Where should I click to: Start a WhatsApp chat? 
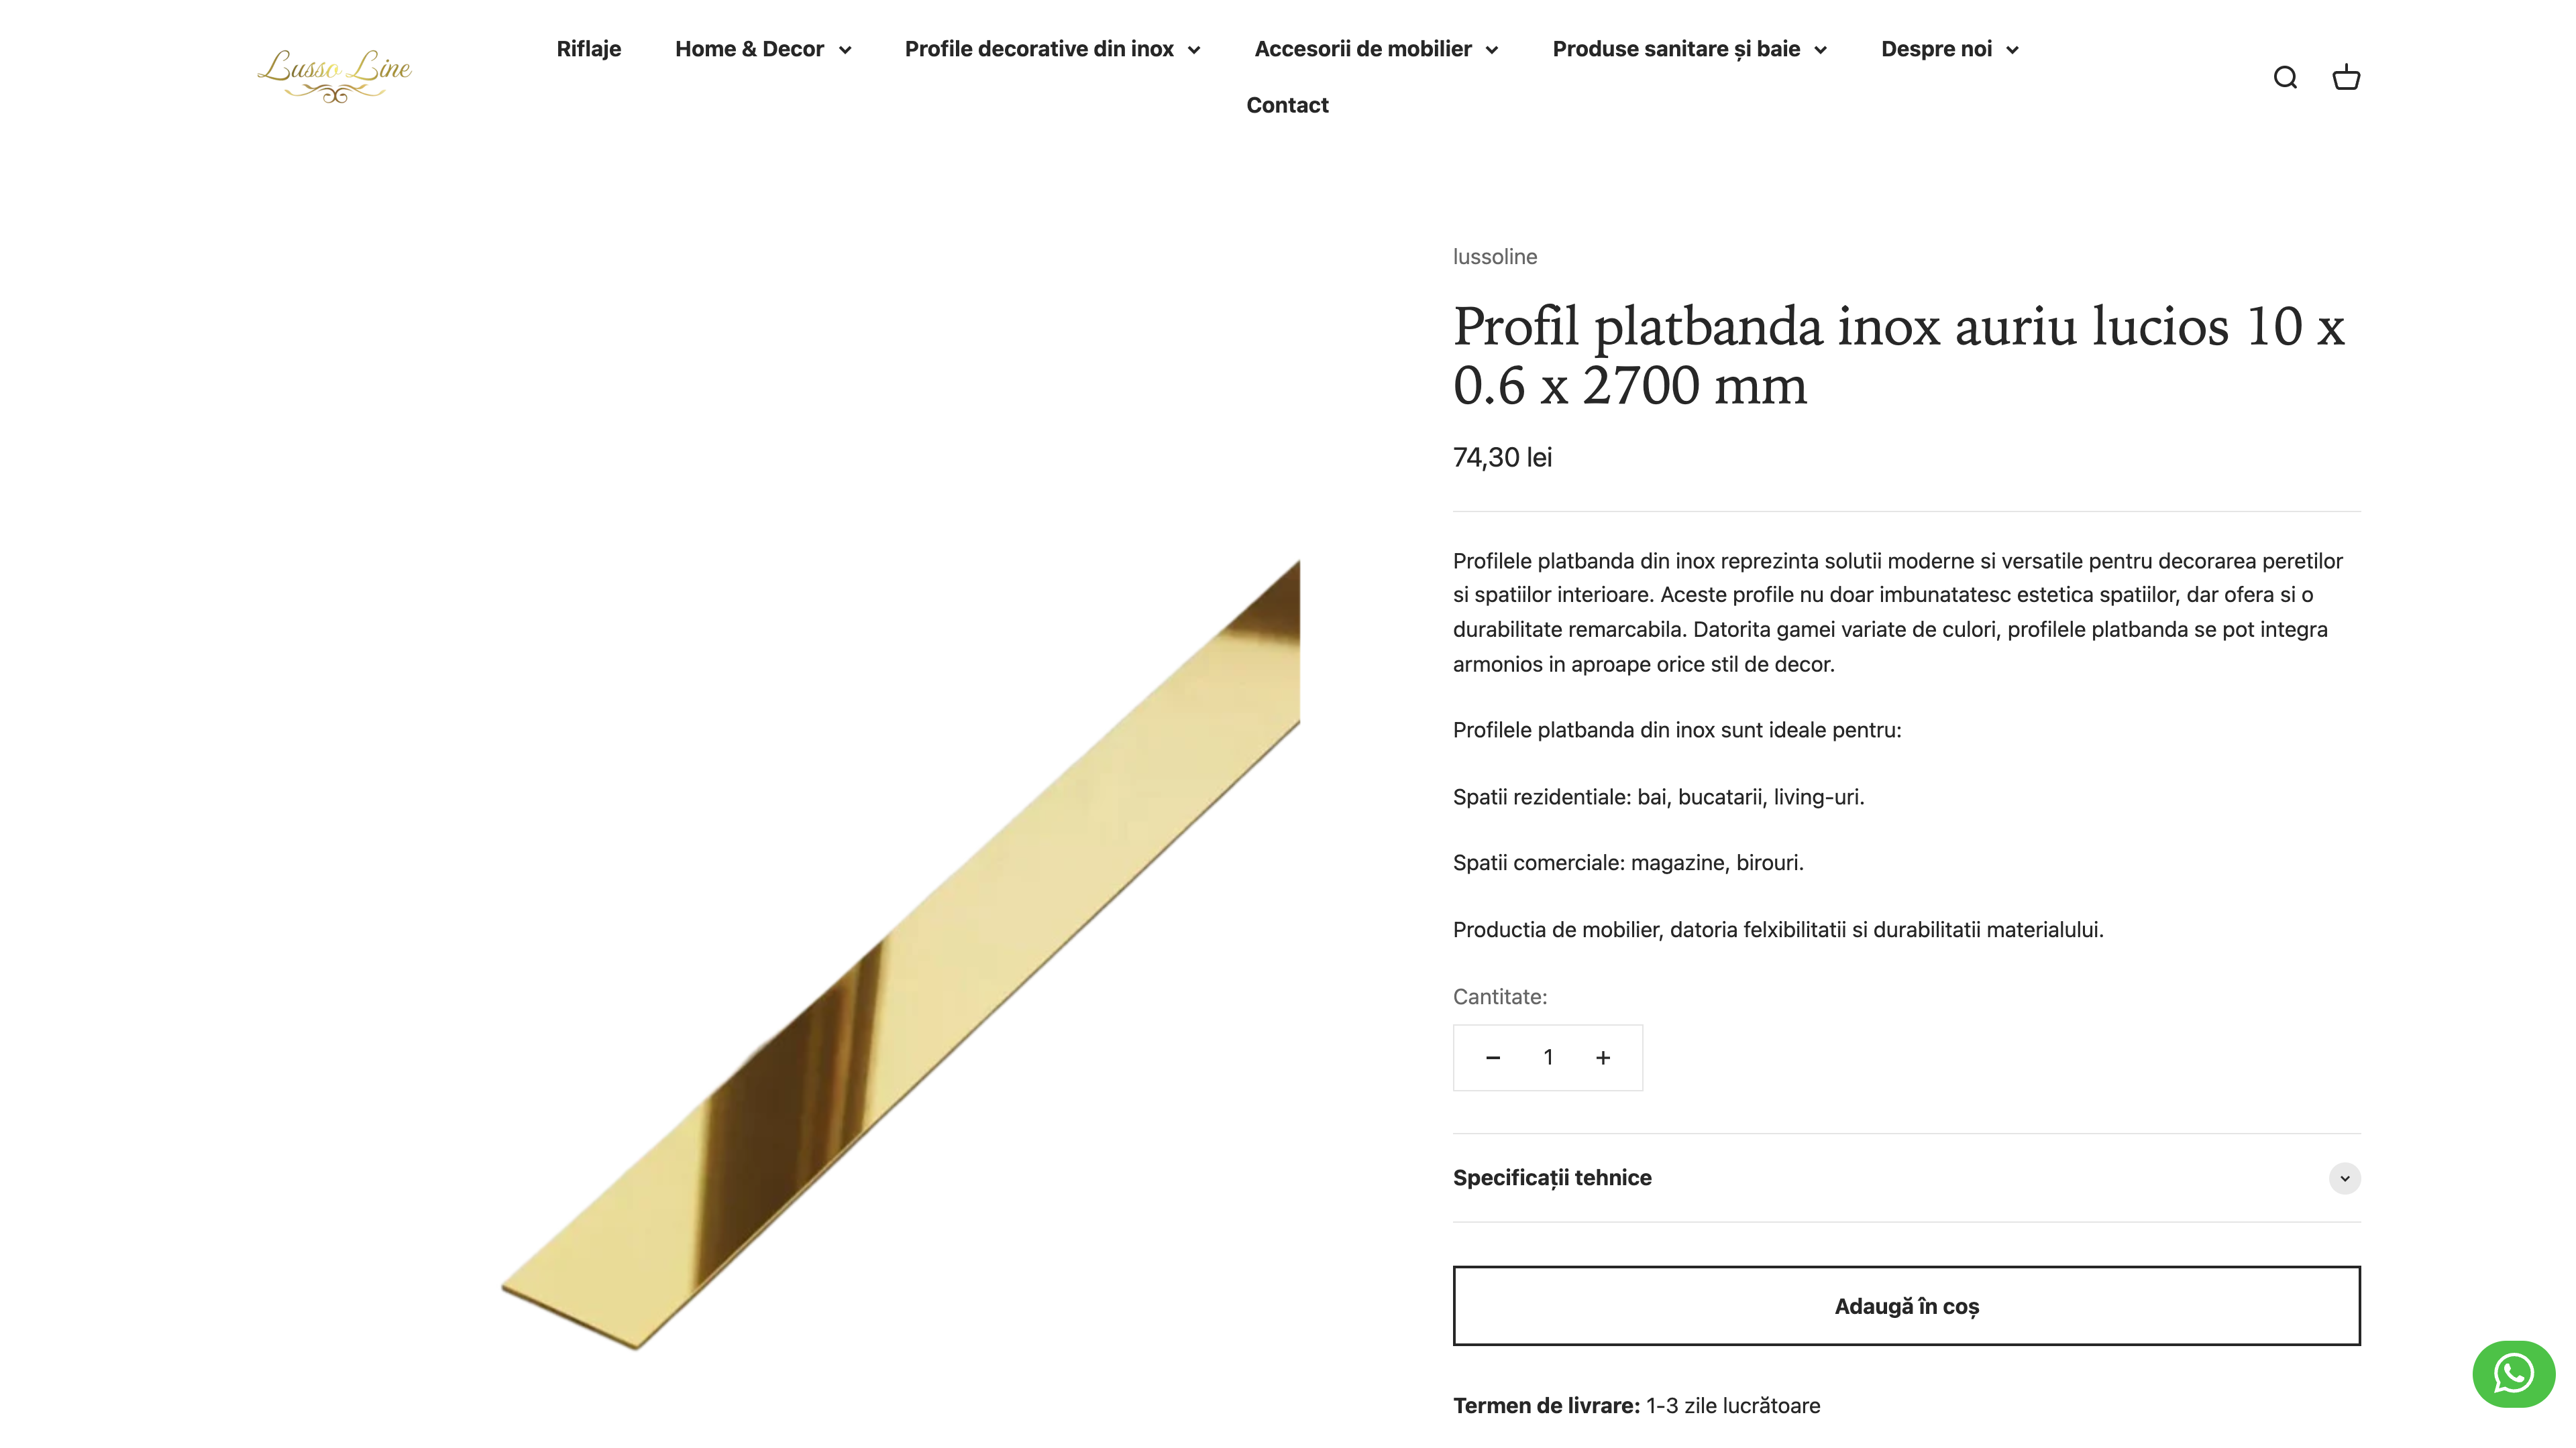pyautogui.click(x=2512, y=1374)
